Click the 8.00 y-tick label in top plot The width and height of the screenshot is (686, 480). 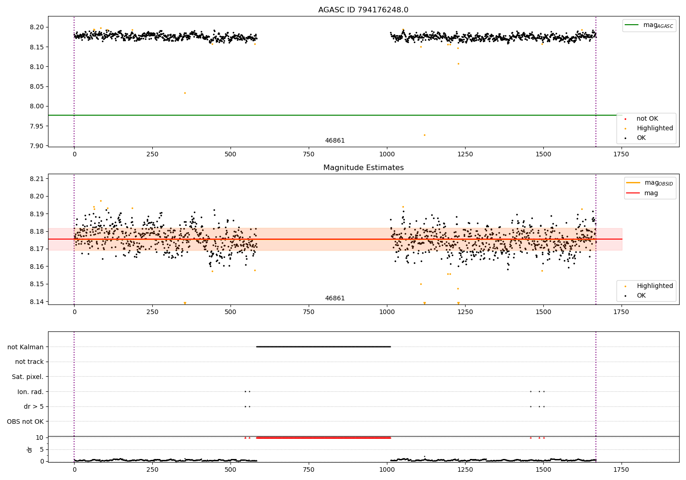(x=37, y=107)
